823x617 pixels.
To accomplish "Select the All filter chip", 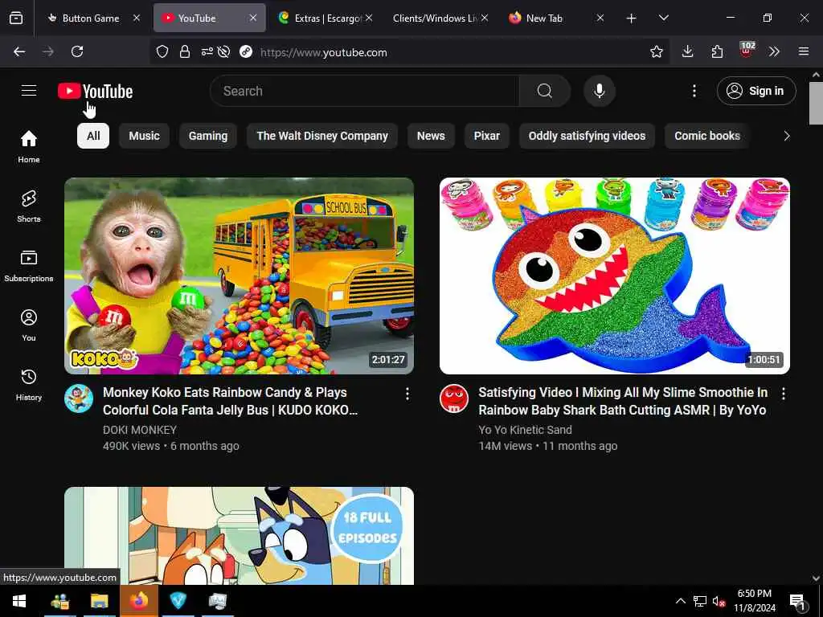I will (93, 136).
